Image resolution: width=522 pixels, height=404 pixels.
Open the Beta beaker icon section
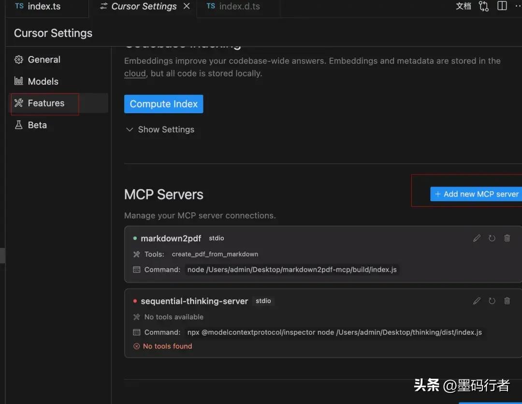(19, 125)
